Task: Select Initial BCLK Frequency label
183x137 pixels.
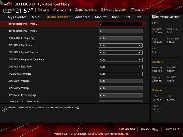Action: point(22,38)
